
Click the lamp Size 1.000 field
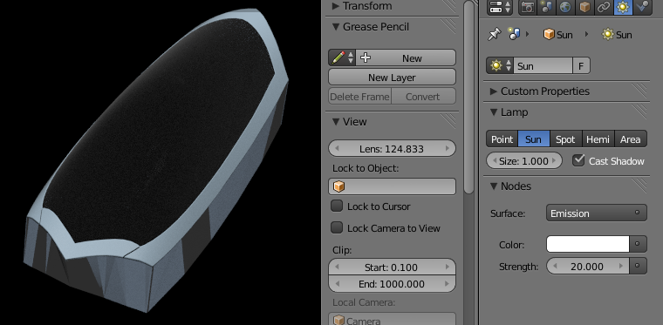(x=524, y=161)
